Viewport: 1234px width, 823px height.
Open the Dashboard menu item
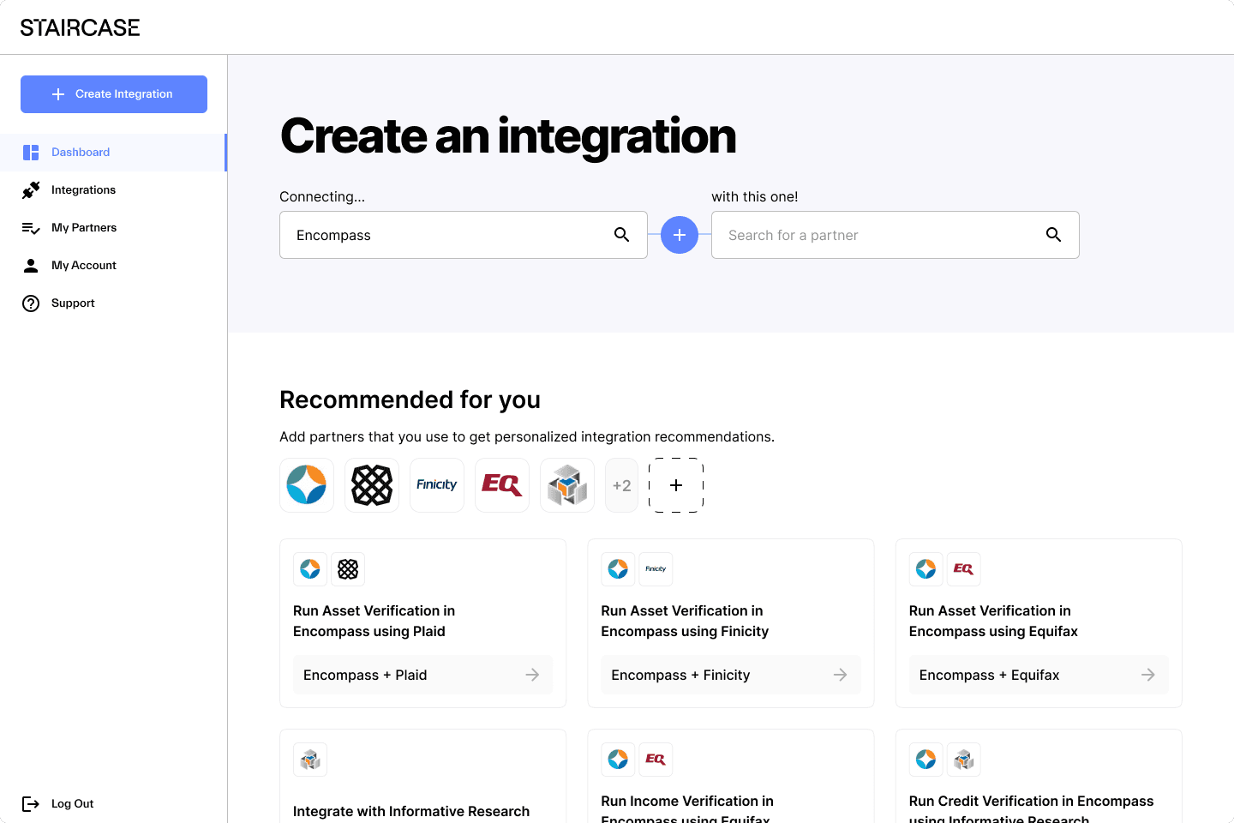pos(113,153)
